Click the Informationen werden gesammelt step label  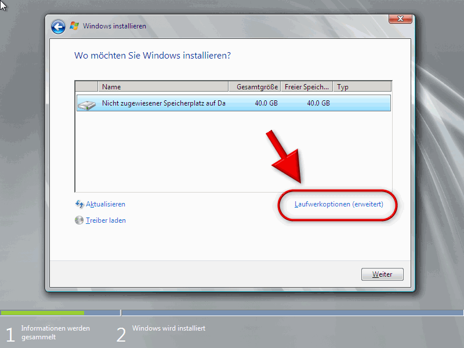pyautogui.click(x=55, y=332)
